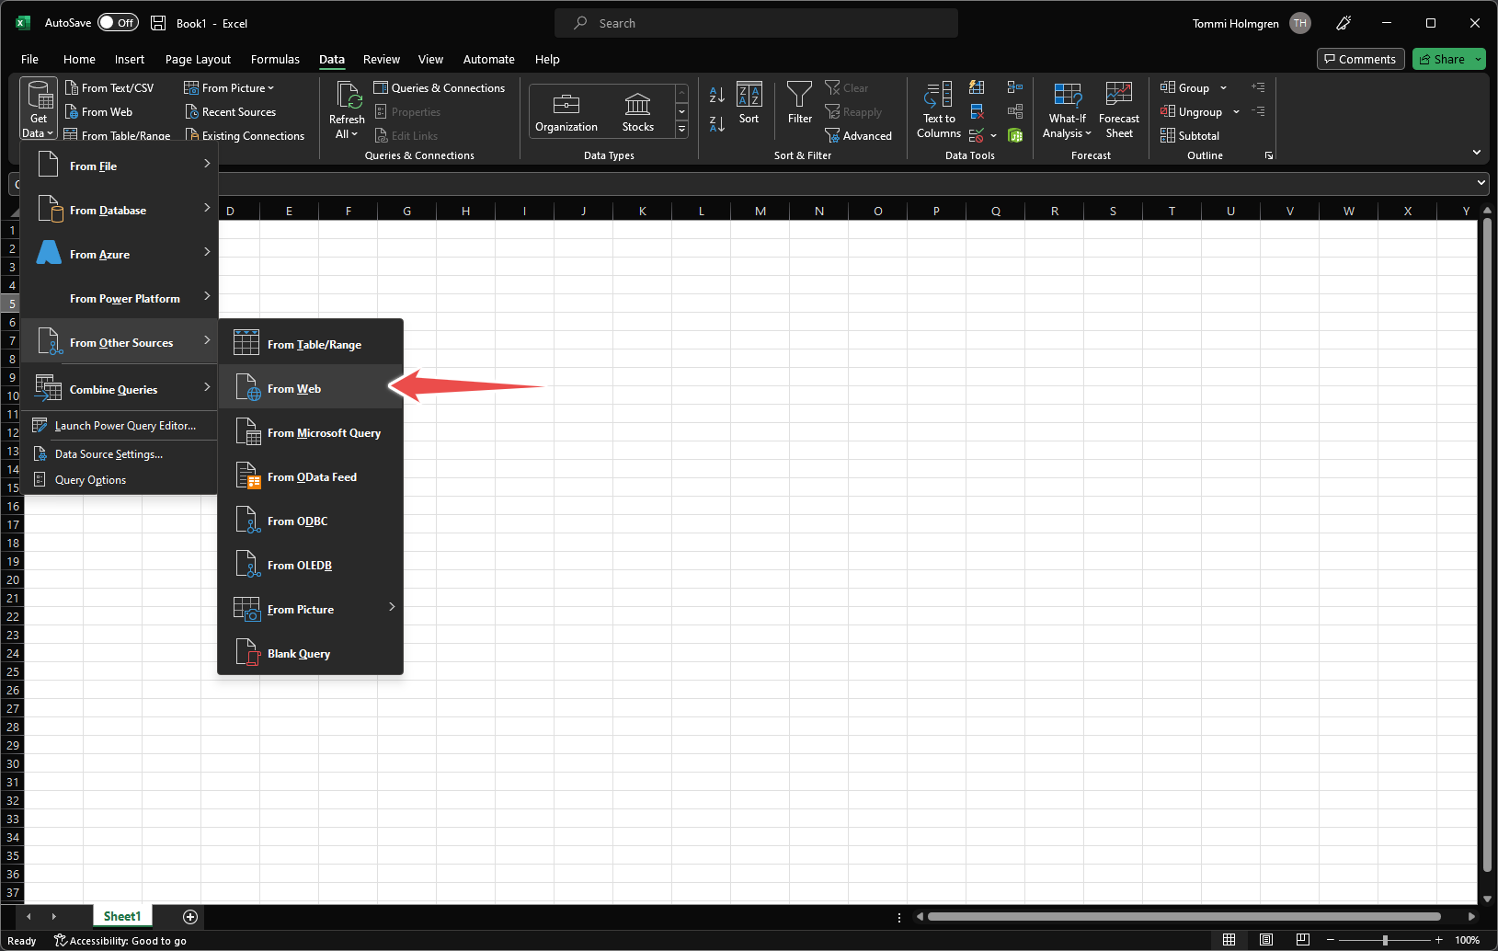
Task: Choose From Text/CSV in the ribbon
Action: pyautogui.click(x=109, y=88)
